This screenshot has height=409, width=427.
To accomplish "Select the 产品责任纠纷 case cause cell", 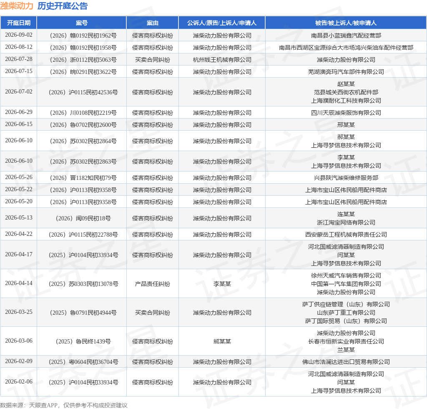I will click(152, 283).
